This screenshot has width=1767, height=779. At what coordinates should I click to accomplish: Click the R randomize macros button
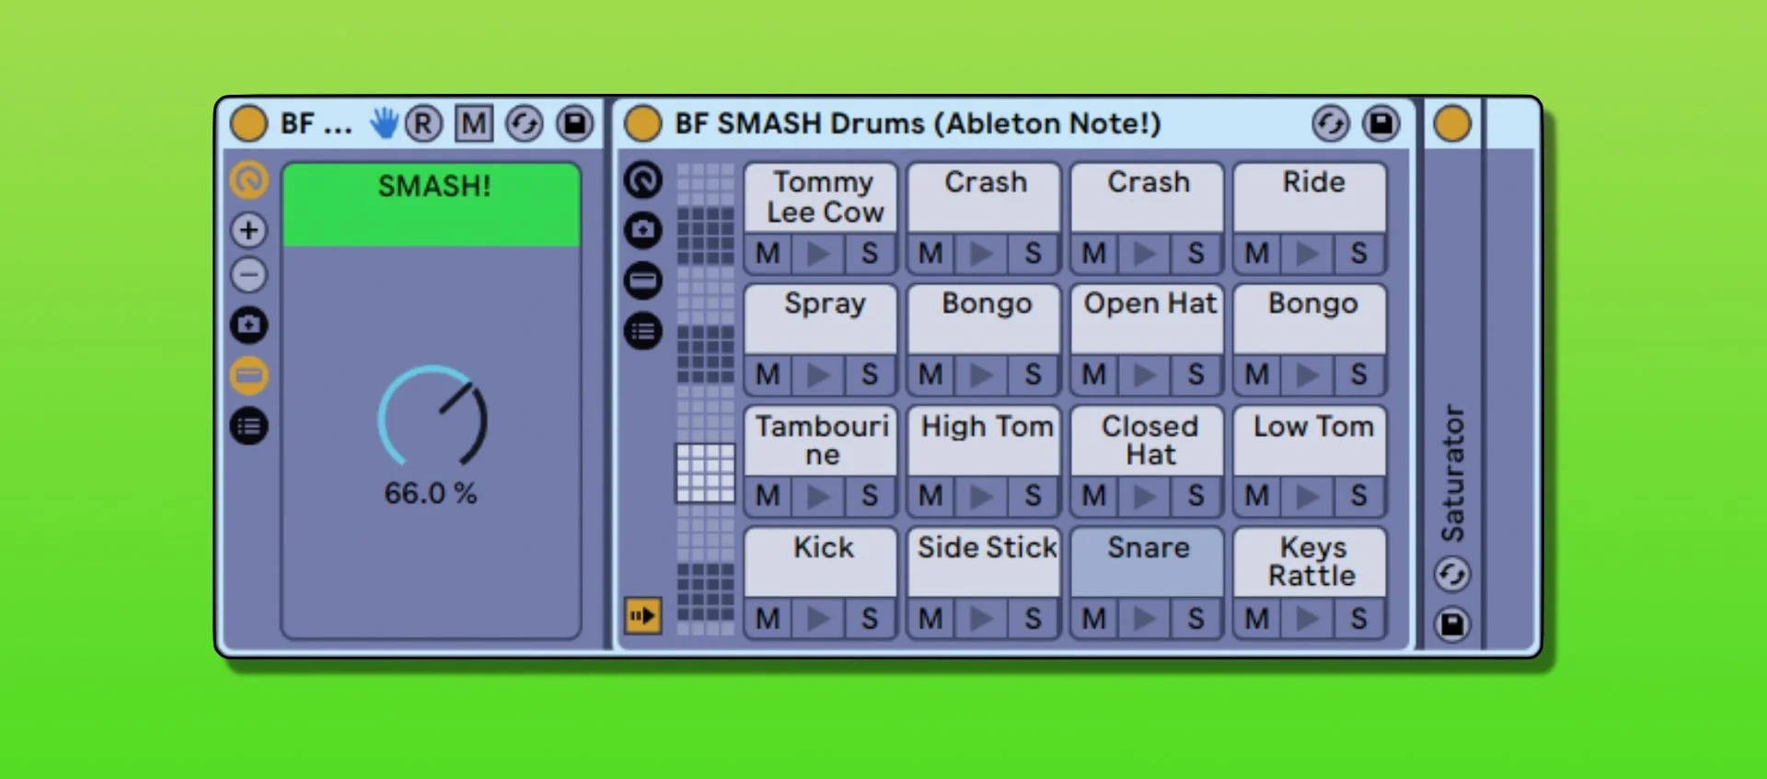click(423, 123)
